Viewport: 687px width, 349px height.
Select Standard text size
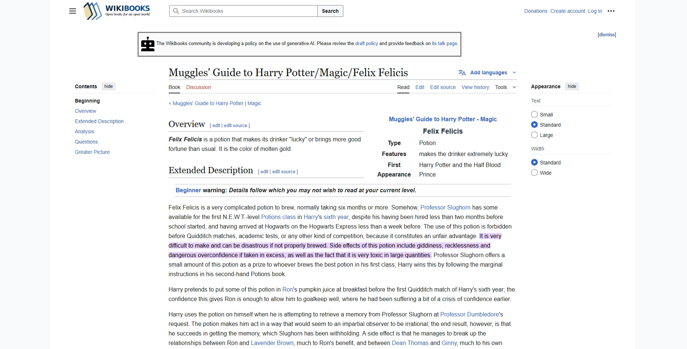point(534,125)
